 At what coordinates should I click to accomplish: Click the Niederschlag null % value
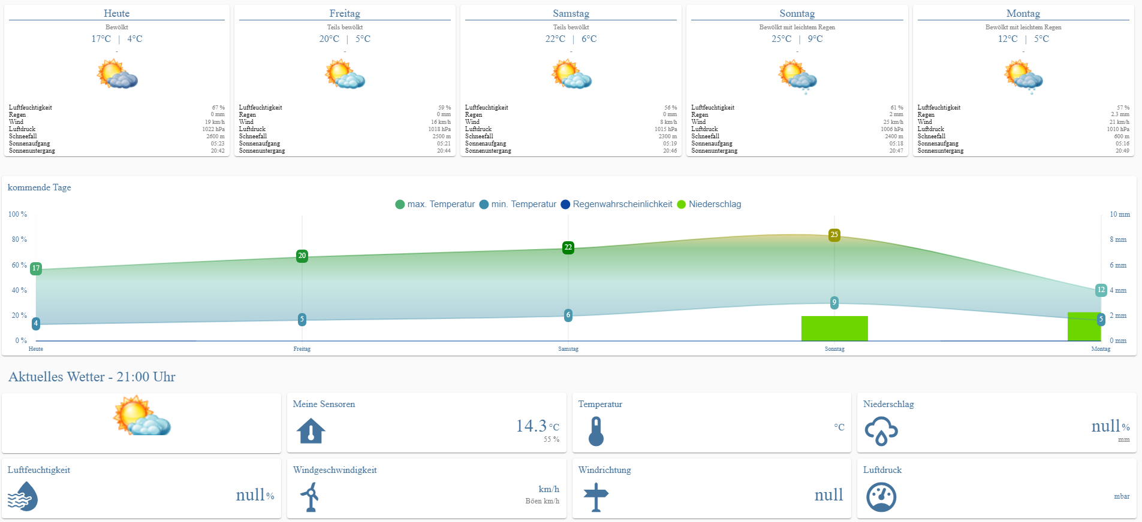click(x=1110, y=426)
